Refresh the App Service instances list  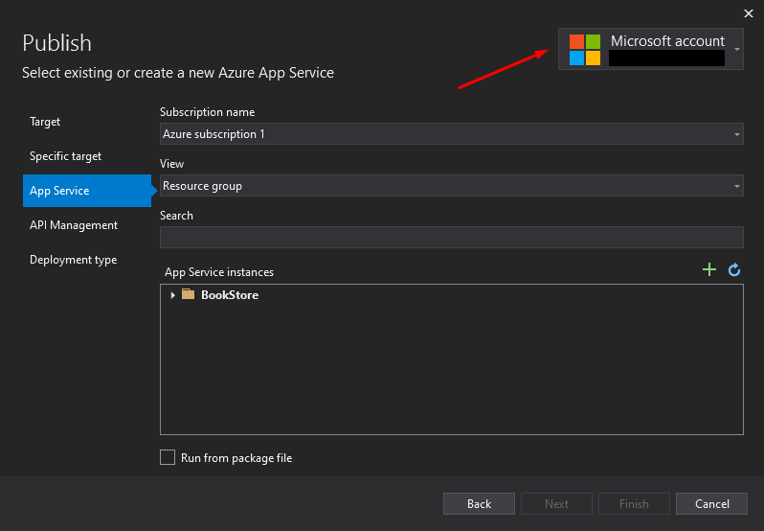click(x=733, y=269)
